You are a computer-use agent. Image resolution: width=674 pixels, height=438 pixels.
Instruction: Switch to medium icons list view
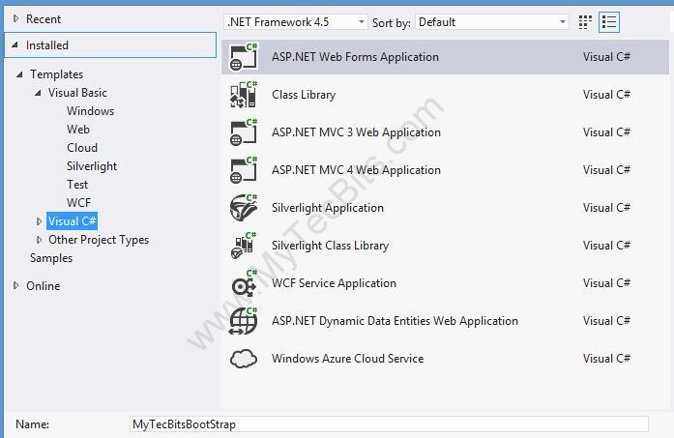pos(609,22)
